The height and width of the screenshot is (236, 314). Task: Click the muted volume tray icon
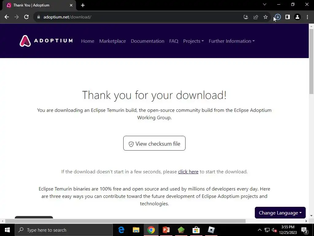click(x=274, y=230)
